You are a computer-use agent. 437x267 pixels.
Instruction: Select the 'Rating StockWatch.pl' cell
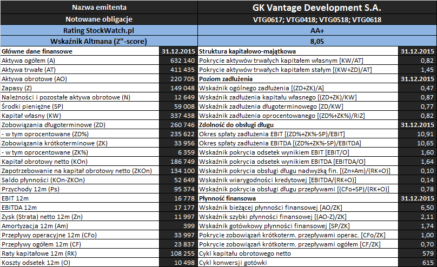point(99,30)
